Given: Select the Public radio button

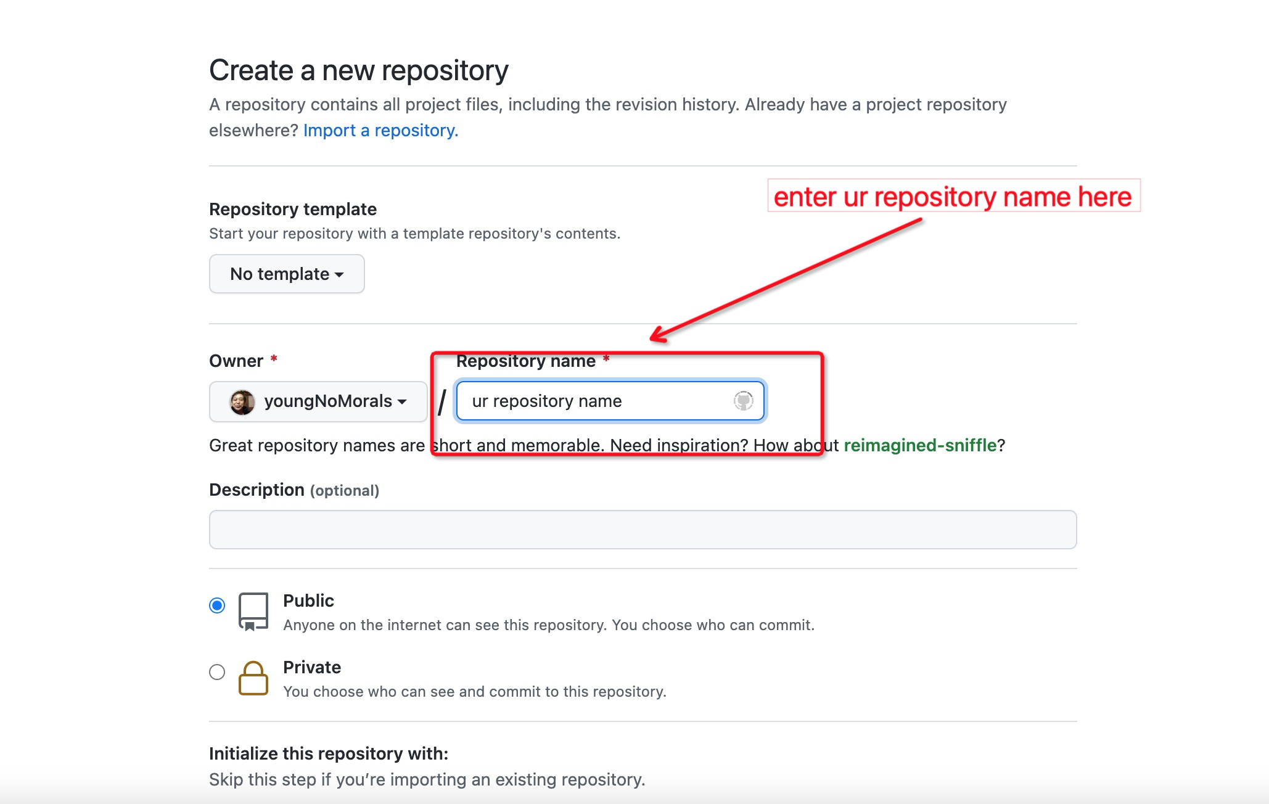Looking at the screenshot, I should tap(217, 605).
